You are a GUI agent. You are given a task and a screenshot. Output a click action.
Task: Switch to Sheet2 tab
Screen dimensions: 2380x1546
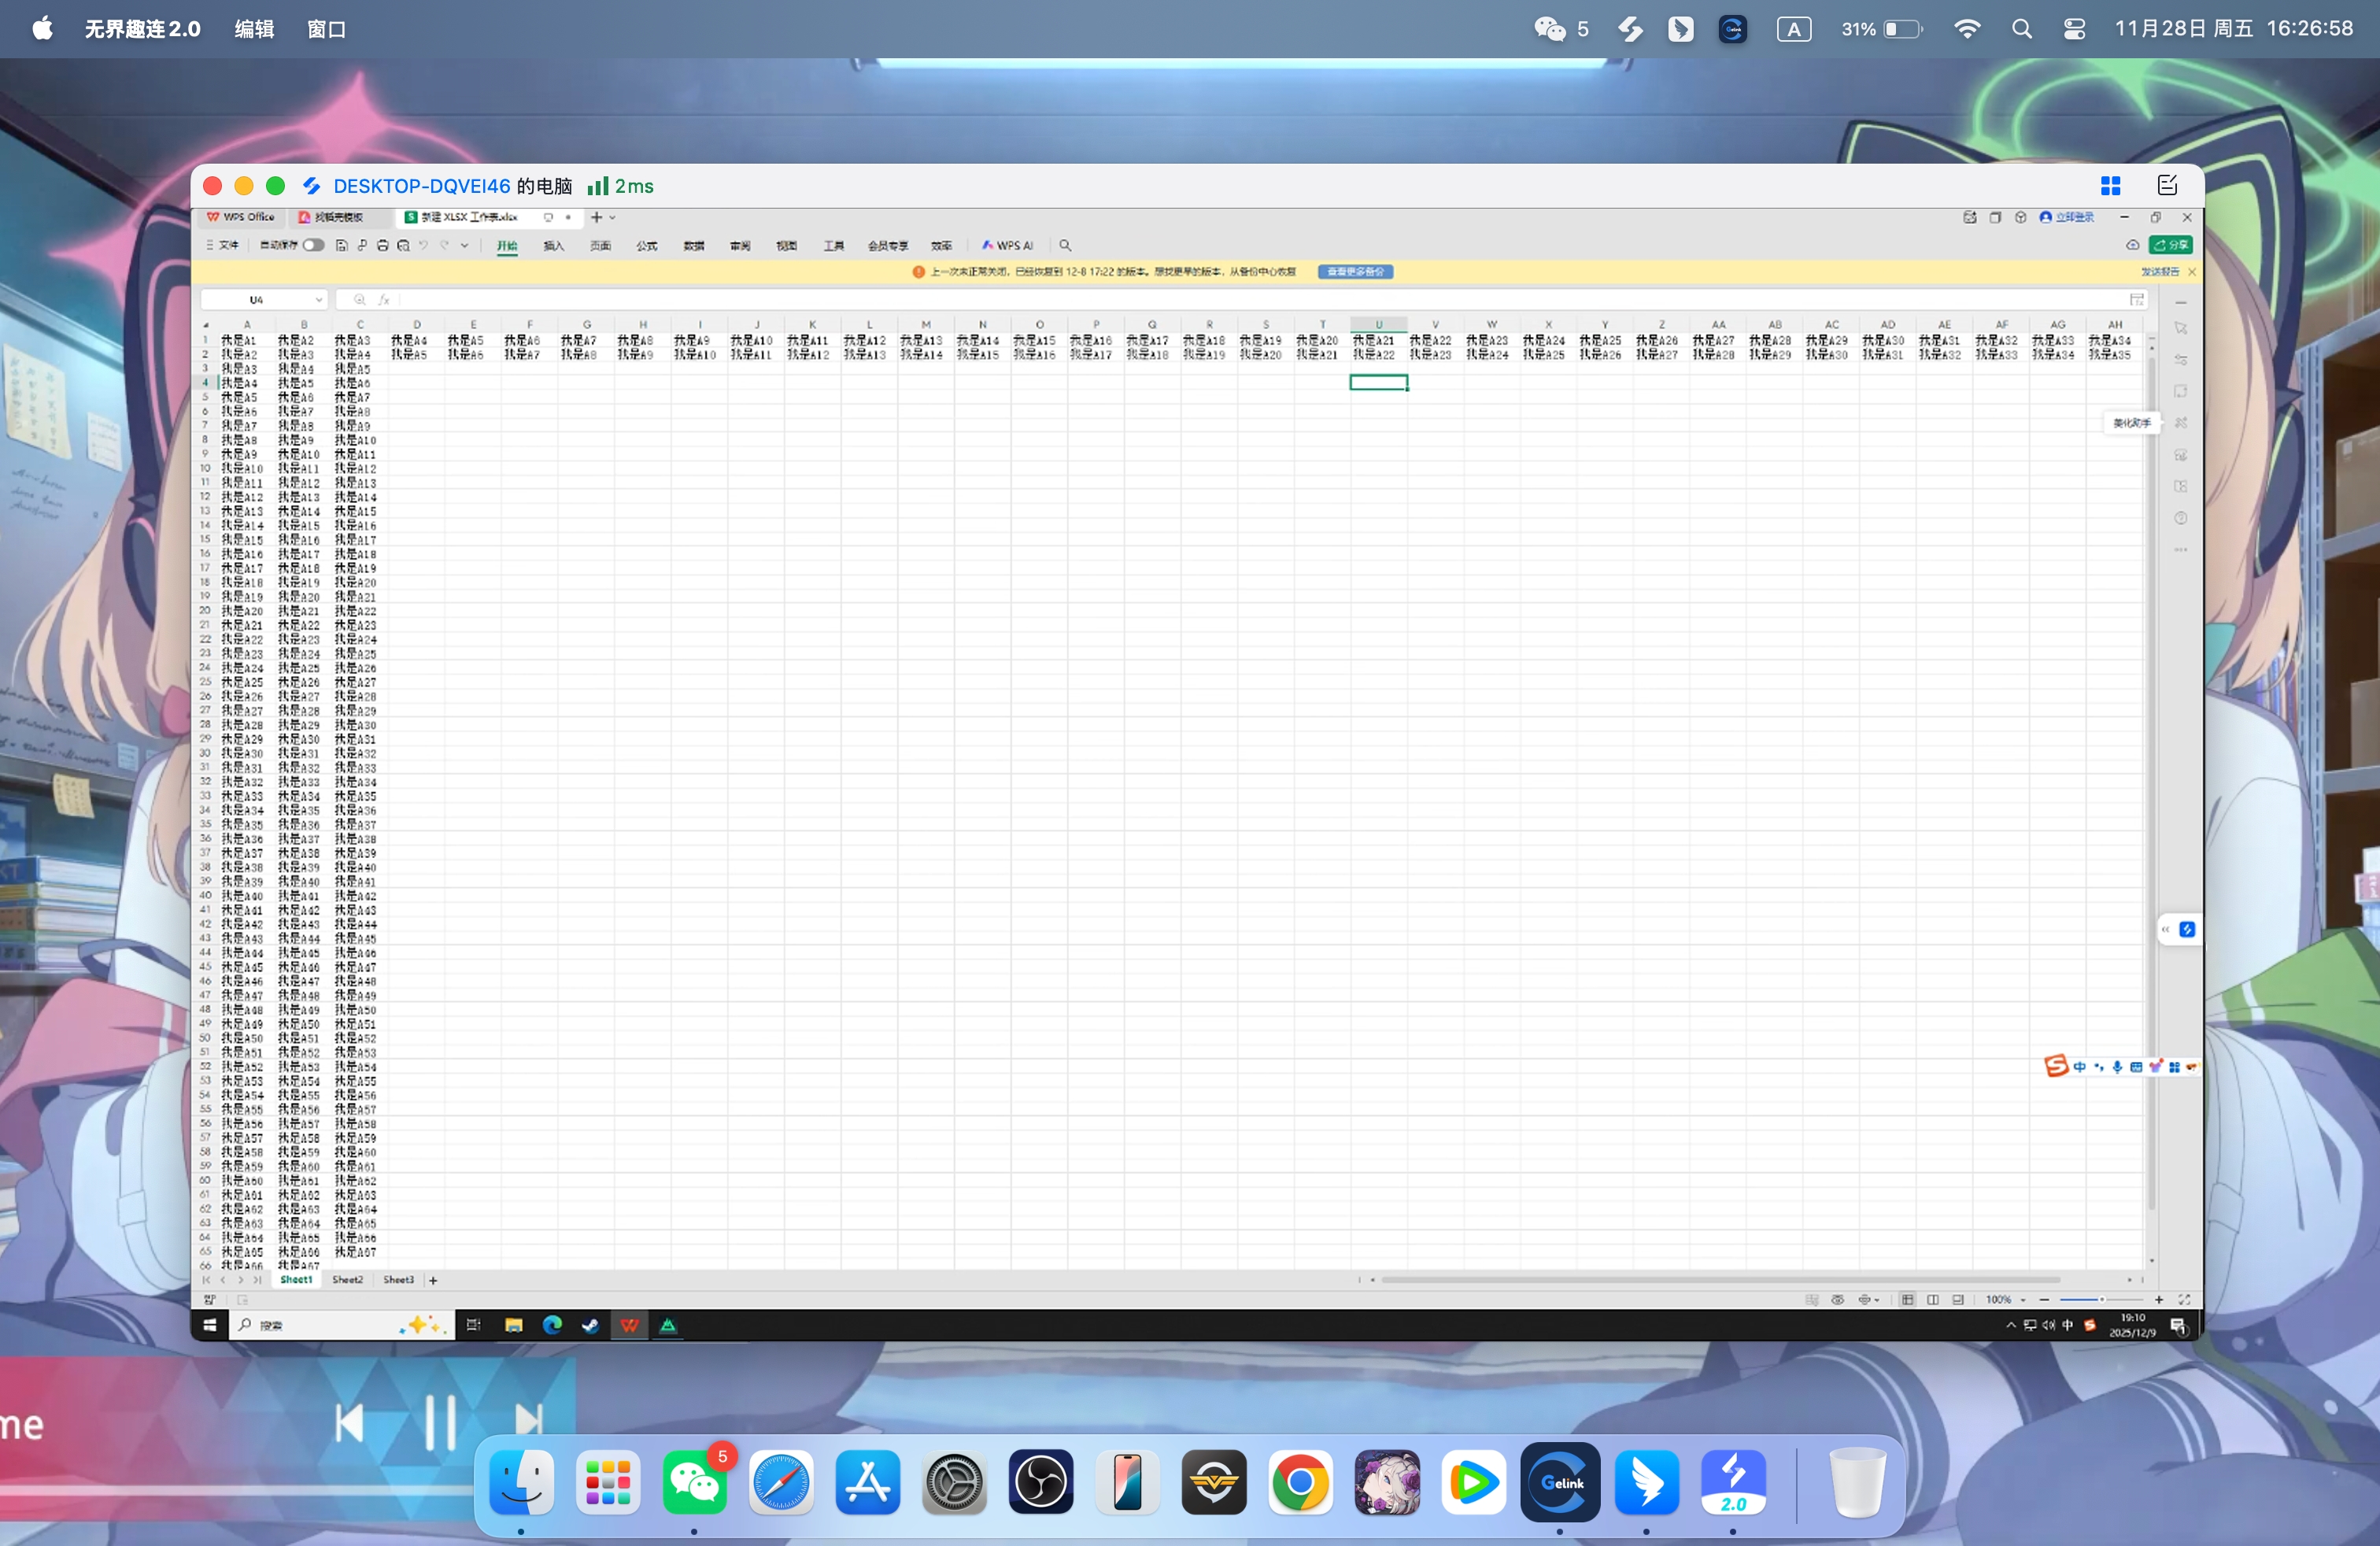click(347, 1280)
